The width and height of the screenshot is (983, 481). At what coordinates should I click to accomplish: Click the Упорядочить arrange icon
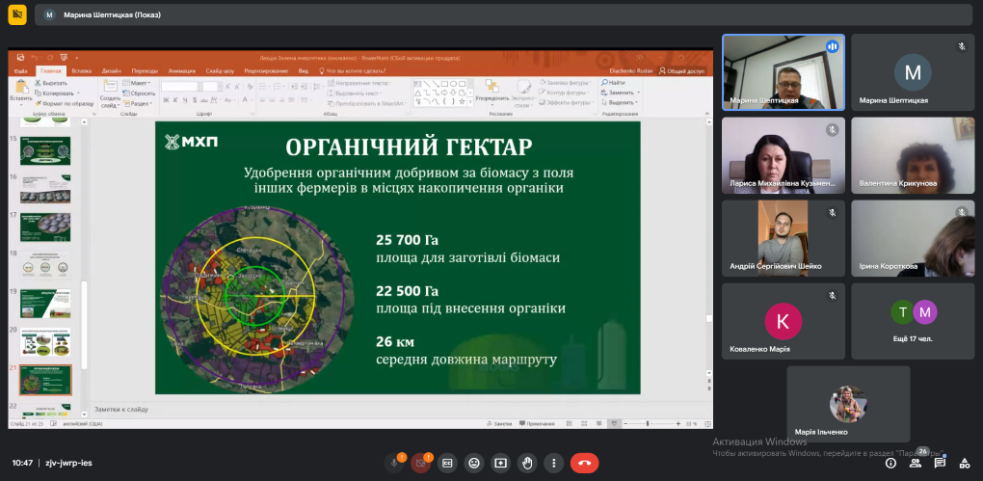492,87
